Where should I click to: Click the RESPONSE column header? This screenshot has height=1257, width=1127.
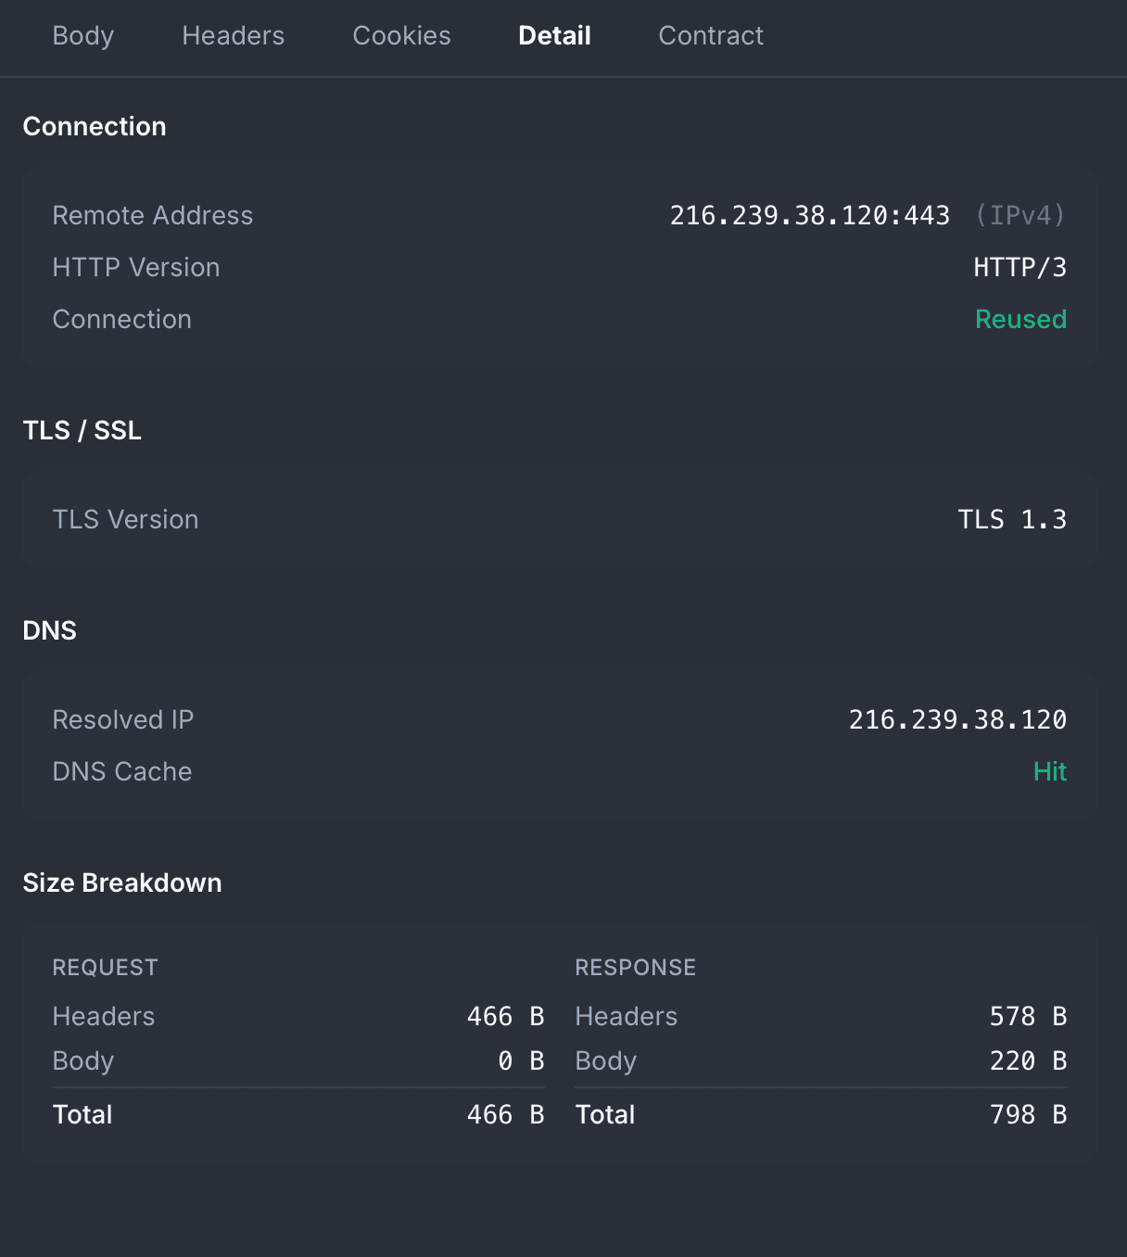click(635, 968)
